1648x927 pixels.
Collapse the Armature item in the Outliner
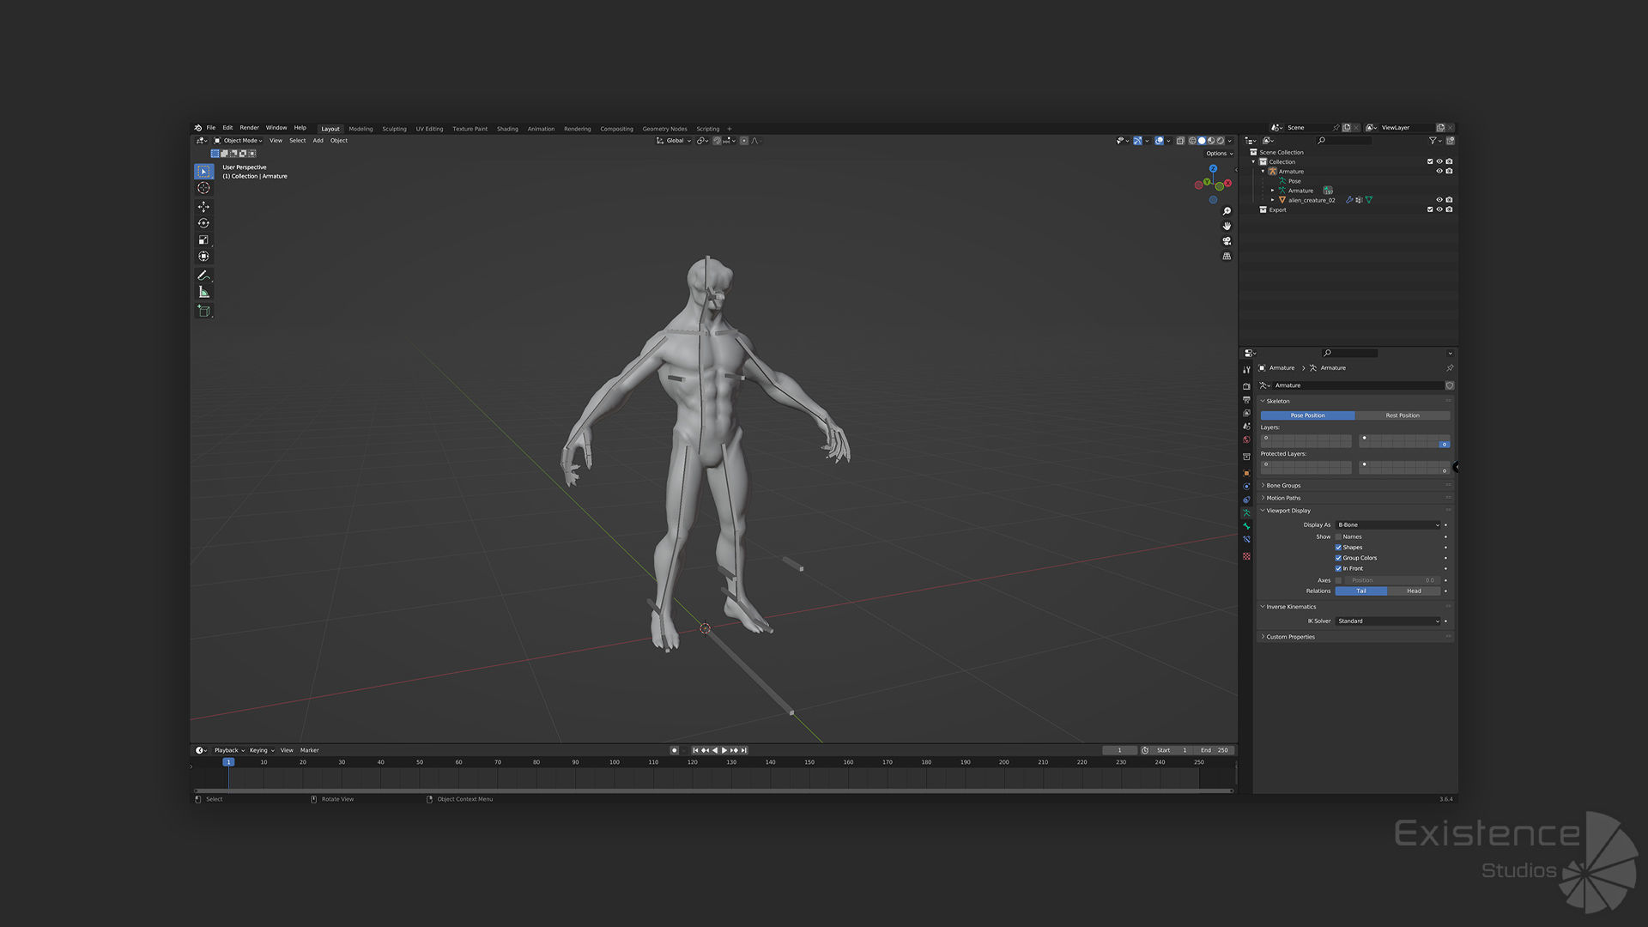click(1263, 172)
